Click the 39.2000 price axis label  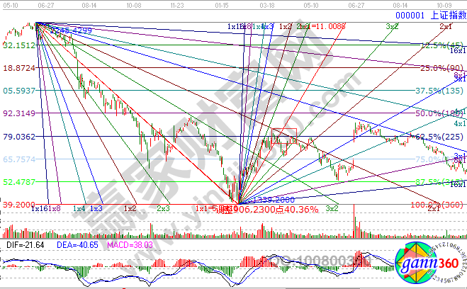19,204
